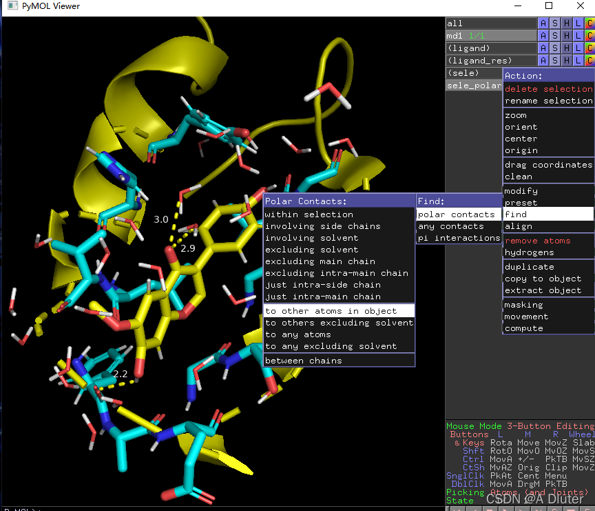Toggle the (sele) selection on or off
Viewport: 595px width, 511px height.
point(474,73)
